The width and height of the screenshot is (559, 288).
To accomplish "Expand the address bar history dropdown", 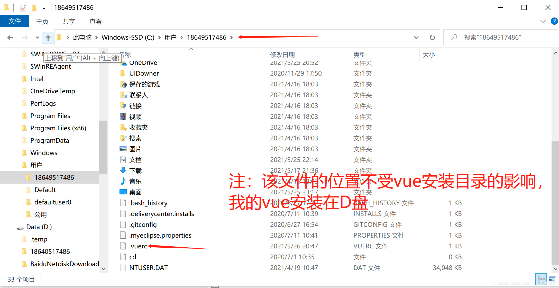I will point(416,38).
